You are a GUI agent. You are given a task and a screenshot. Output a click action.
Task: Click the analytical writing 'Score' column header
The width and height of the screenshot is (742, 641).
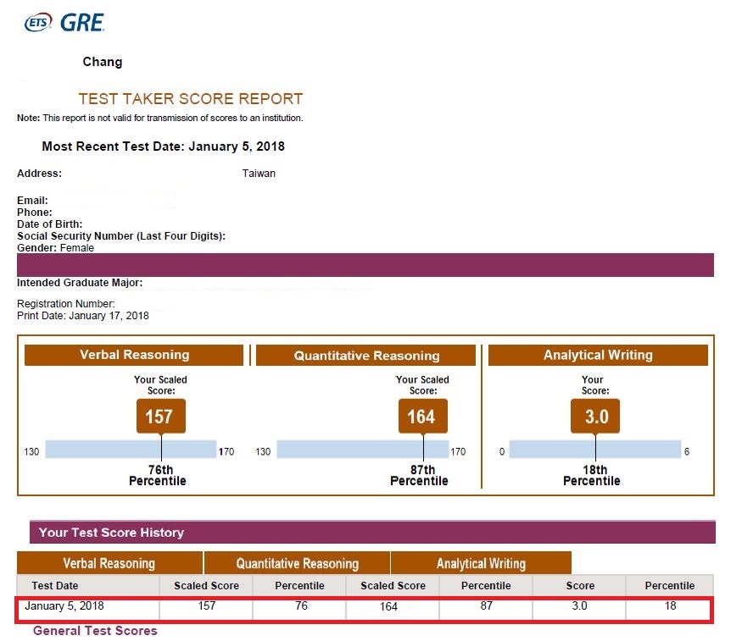tap(580, 586)
